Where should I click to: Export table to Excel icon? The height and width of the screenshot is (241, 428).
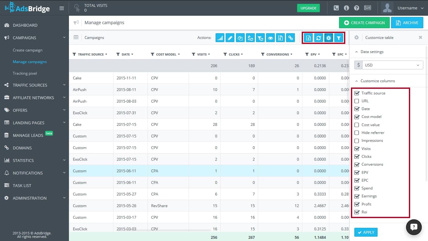pyautogui.click(x=308, y=38)
